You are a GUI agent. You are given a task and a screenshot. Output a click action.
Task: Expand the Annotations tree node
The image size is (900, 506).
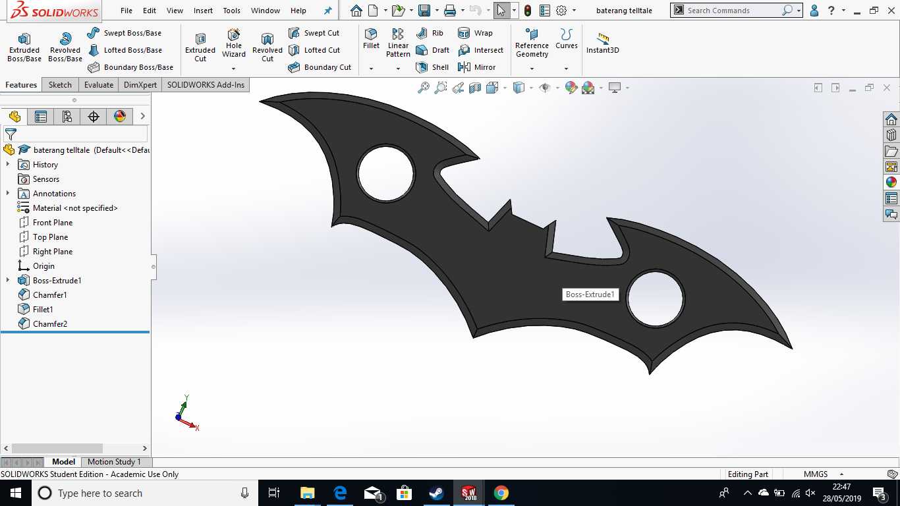pos(8,194)
